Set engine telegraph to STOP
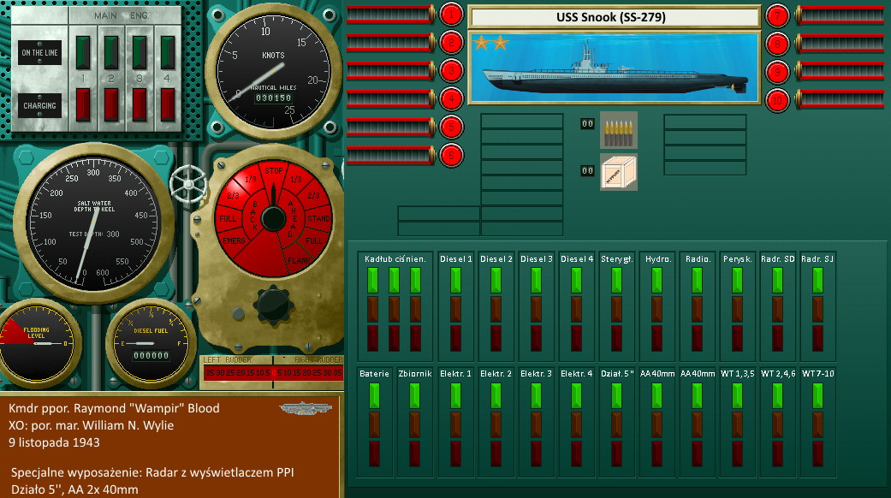891x498 pixels. point(274,171)
